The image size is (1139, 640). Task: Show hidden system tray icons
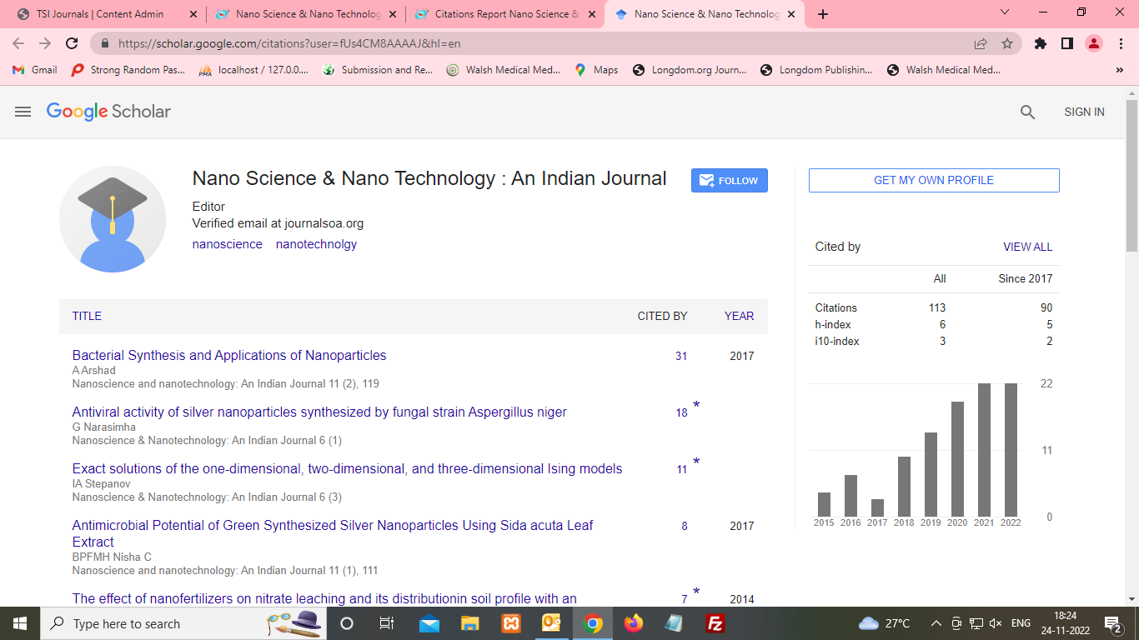point(936,623)
